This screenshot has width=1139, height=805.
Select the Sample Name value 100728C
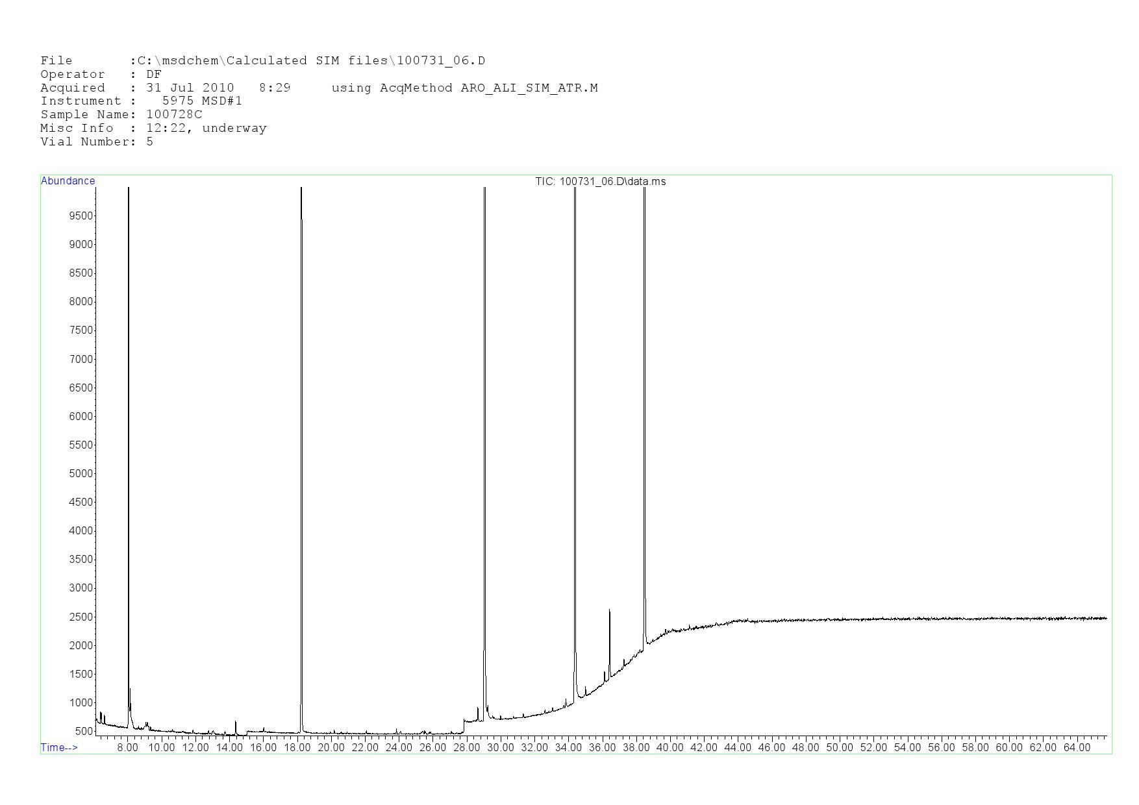click(174, 114)
